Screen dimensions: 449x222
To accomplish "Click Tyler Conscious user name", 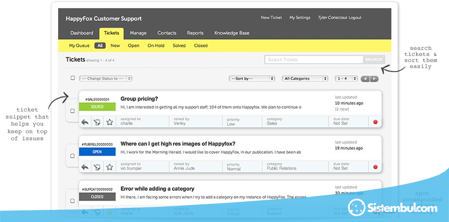I will 333,18.
